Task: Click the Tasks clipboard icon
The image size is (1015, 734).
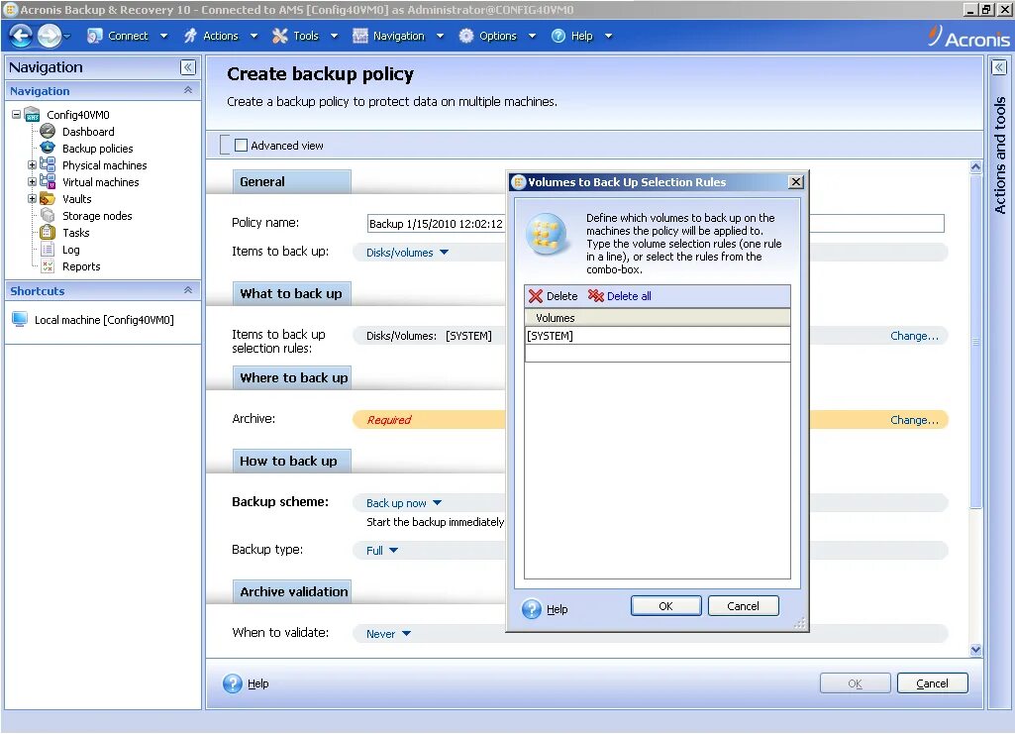Action: point(48,233)
